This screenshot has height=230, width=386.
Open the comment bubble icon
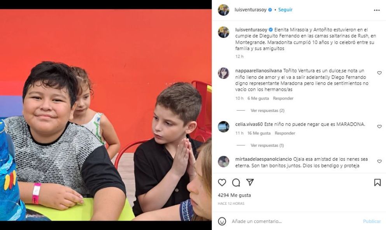(x=236, y=182)
